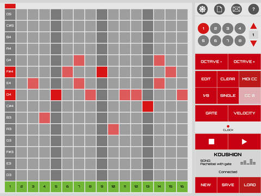This screenshot has height=196, width=261.
Task: Switch to the GATE view
Action: point(212,113)
